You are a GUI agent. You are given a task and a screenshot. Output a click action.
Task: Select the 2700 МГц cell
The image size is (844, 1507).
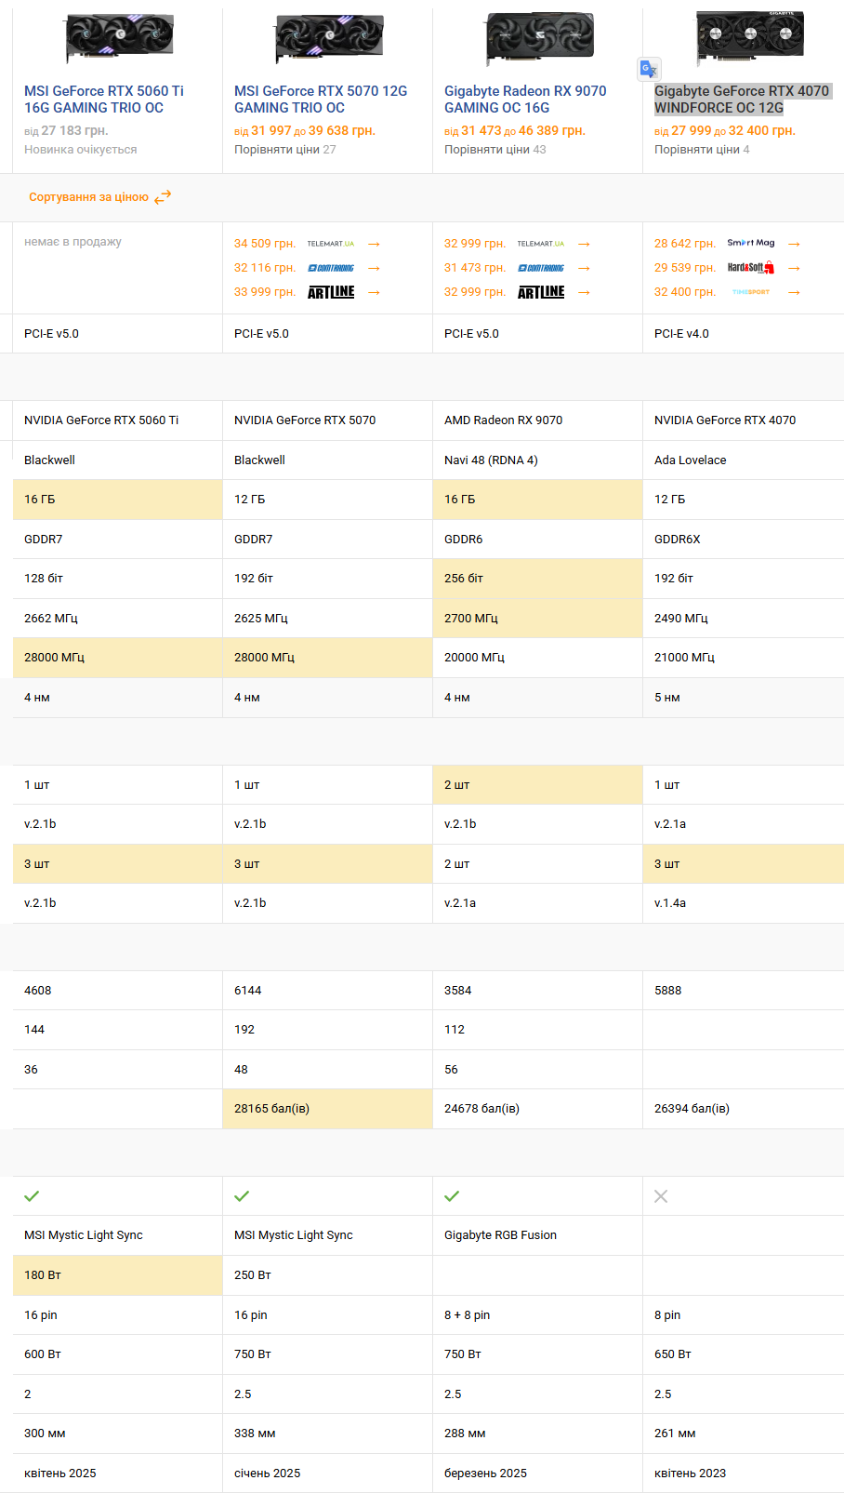point(538,619)
